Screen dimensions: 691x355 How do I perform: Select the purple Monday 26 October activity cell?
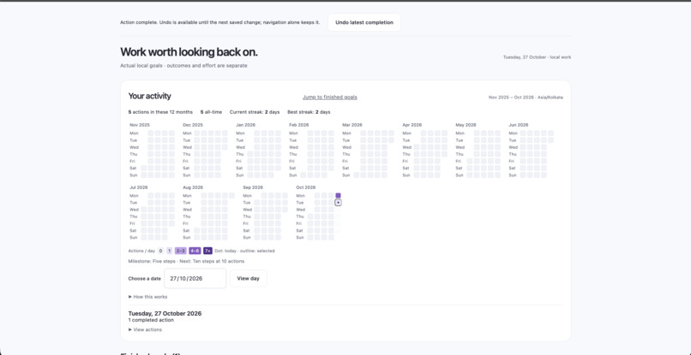(x=338, y=195)
